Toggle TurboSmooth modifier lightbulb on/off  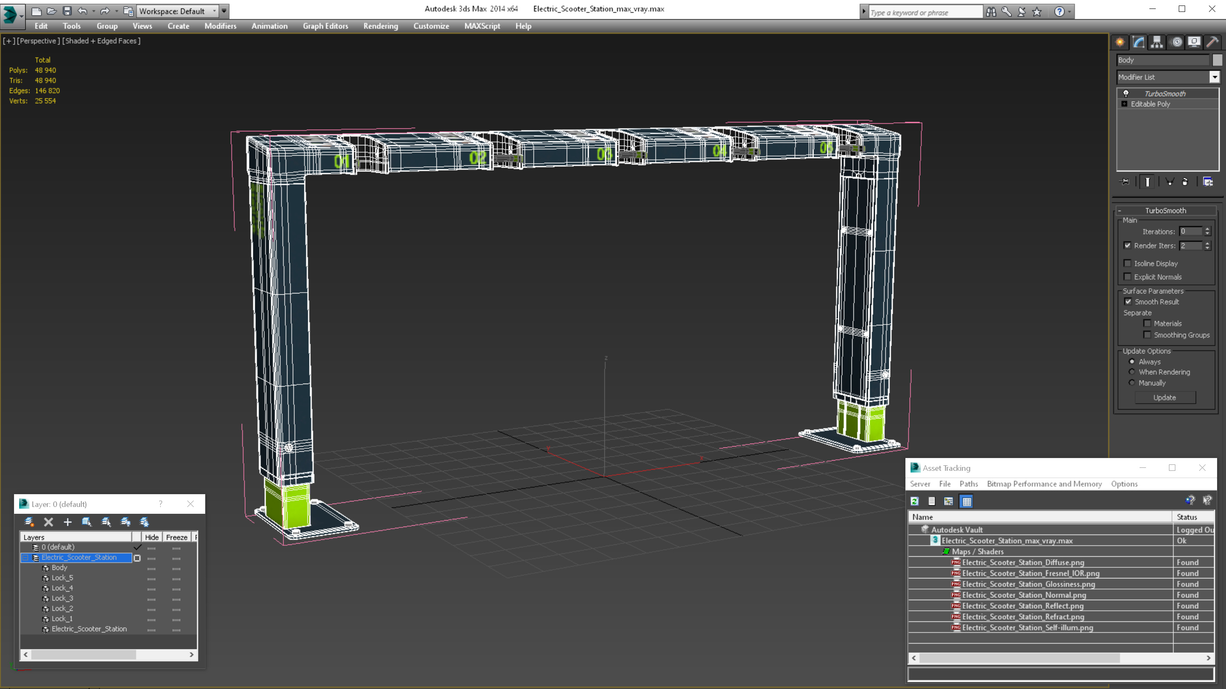click(x=1126, y=93)
